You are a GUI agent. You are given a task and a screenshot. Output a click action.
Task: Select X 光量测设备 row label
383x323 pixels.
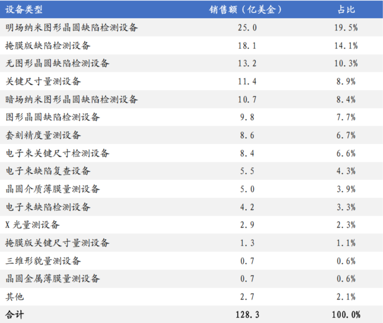click(33, 224)
